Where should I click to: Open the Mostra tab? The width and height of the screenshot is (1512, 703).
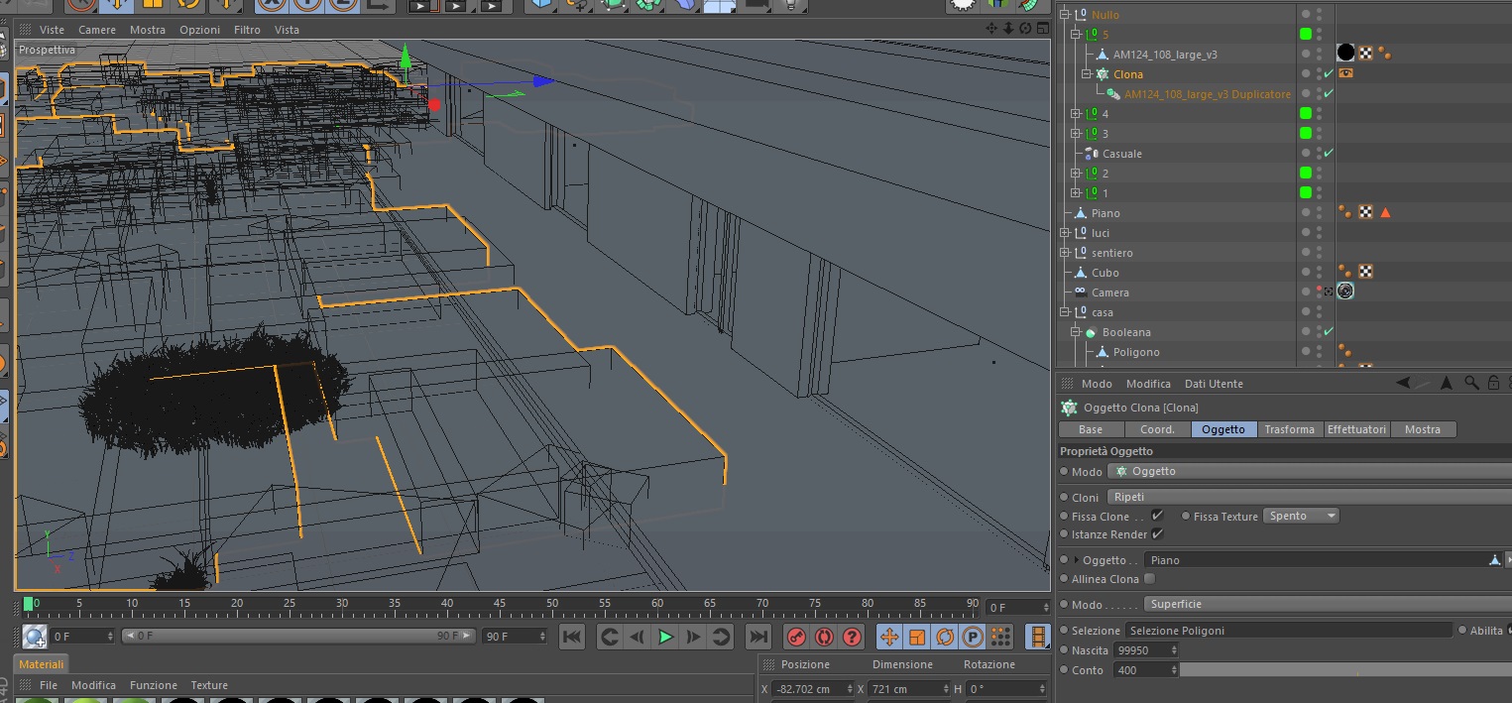[x=1423, y=429]
